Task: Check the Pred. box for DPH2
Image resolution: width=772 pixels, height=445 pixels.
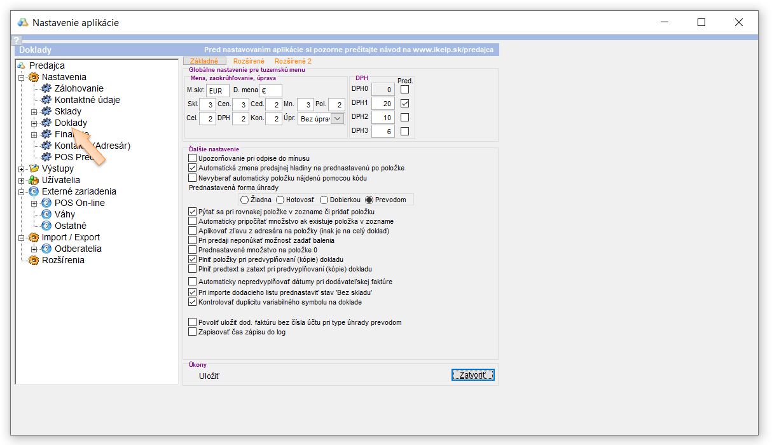Action: point(404,118)
